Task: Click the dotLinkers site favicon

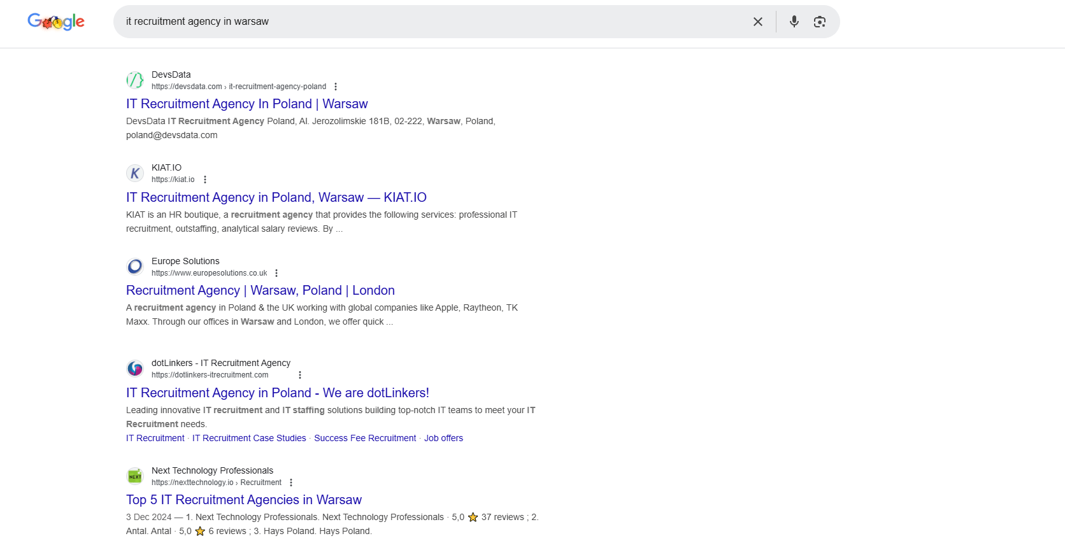Action: 135,369
